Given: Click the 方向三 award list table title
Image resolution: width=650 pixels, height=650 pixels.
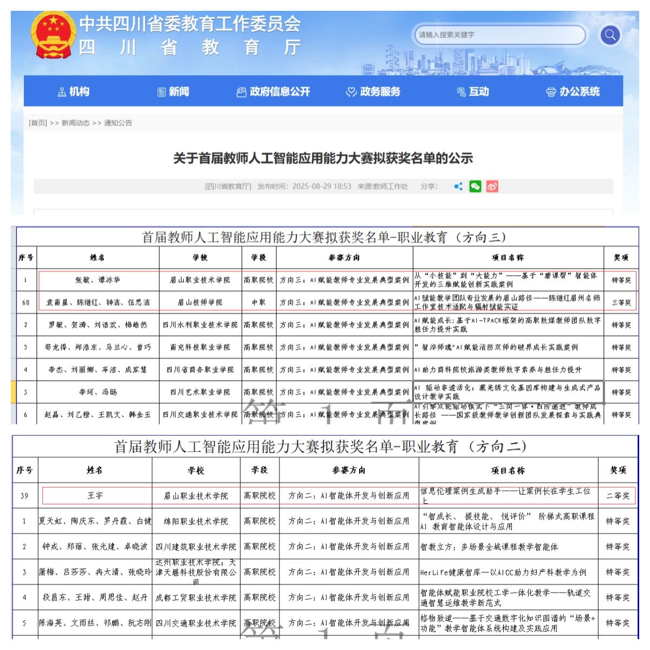Looking at the screenshot, I should [x=324, y=237].
